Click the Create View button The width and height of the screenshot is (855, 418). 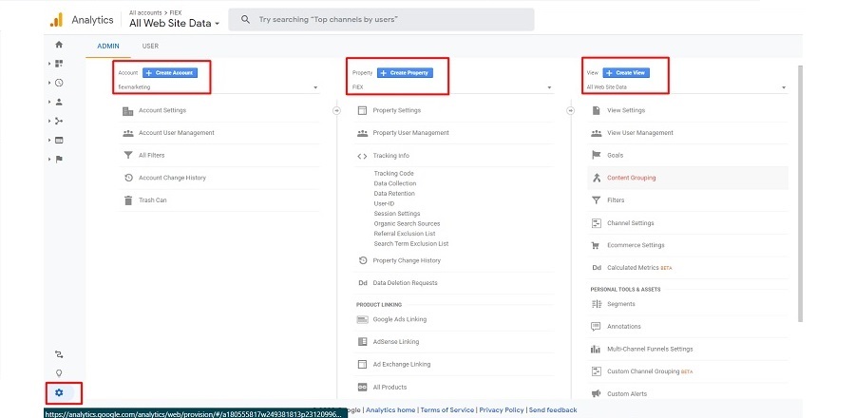click(x=625, y=72)
